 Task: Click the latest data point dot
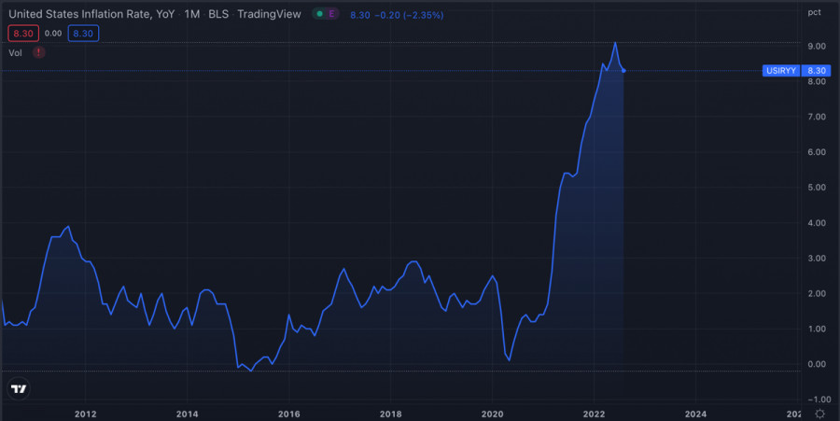pos(623,71)
